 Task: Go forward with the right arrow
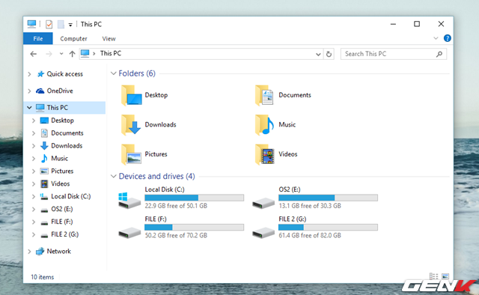pyautogui.click(x=49, y=54)
